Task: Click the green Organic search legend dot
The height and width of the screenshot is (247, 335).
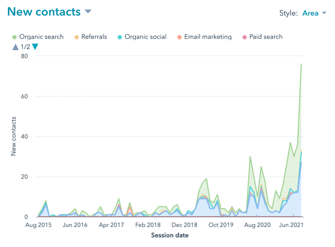Action: click(14, 37)
